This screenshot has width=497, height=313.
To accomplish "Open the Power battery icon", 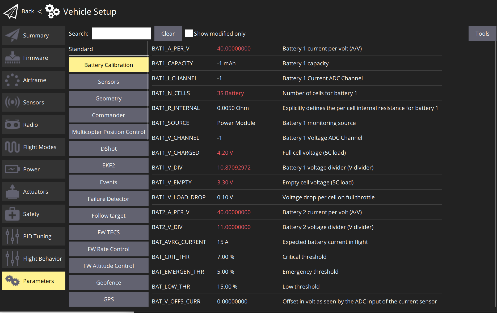I will point(12,169).
